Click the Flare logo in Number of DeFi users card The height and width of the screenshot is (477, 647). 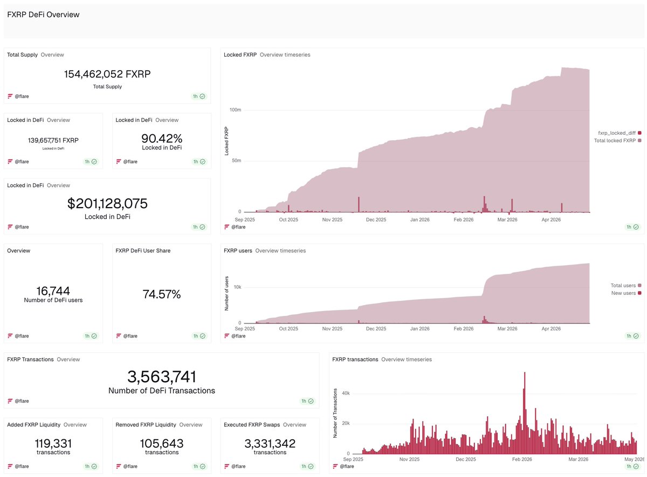coord(10,336)
